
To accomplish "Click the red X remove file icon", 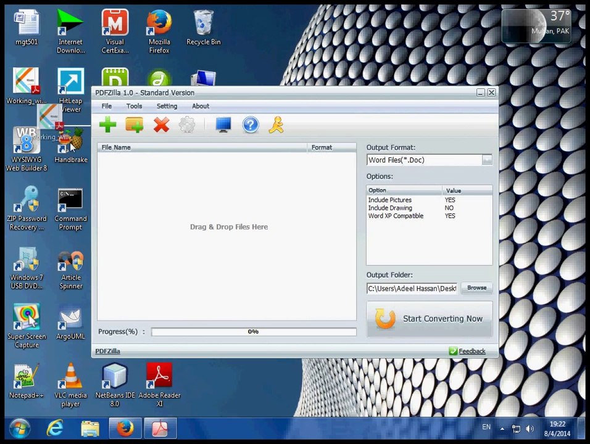I will click(162, 125).
